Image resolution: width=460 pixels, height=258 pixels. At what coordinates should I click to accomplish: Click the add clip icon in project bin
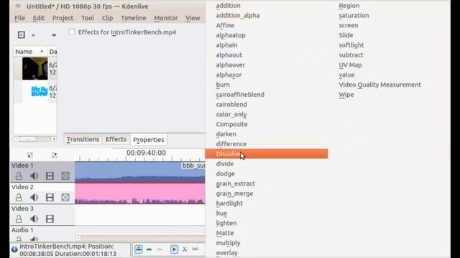coord(22,35)
